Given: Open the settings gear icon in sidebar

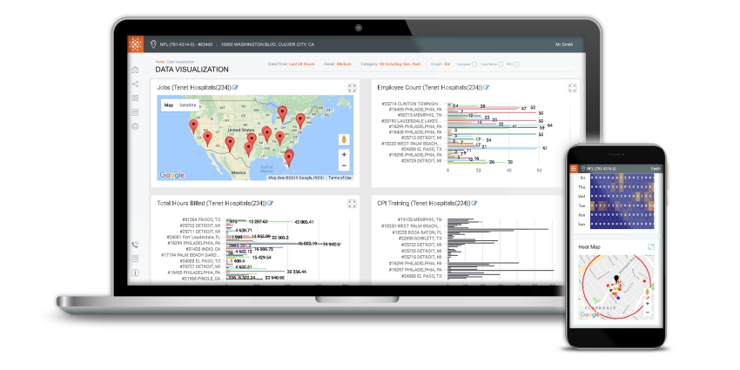Looking at the screenshot, I should (136, 126).
